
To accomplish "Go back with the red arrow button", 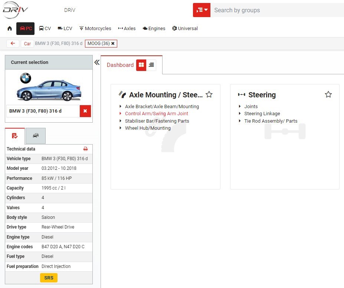I will coord(13,43).
